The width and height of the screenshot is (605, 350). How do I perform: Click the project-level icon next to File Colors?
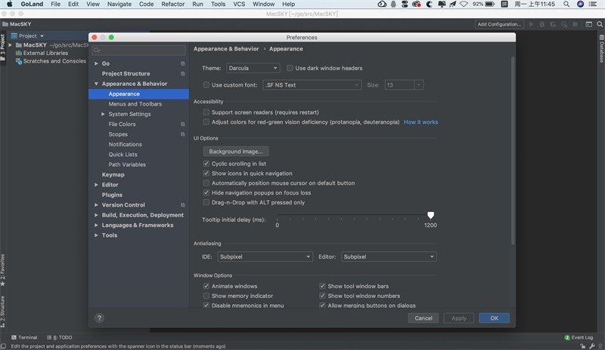183,124
